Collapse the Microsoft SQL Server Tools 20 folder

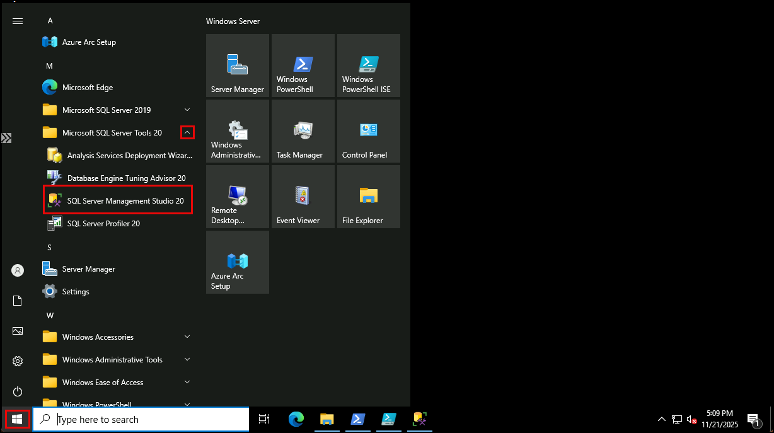point(187,132)
